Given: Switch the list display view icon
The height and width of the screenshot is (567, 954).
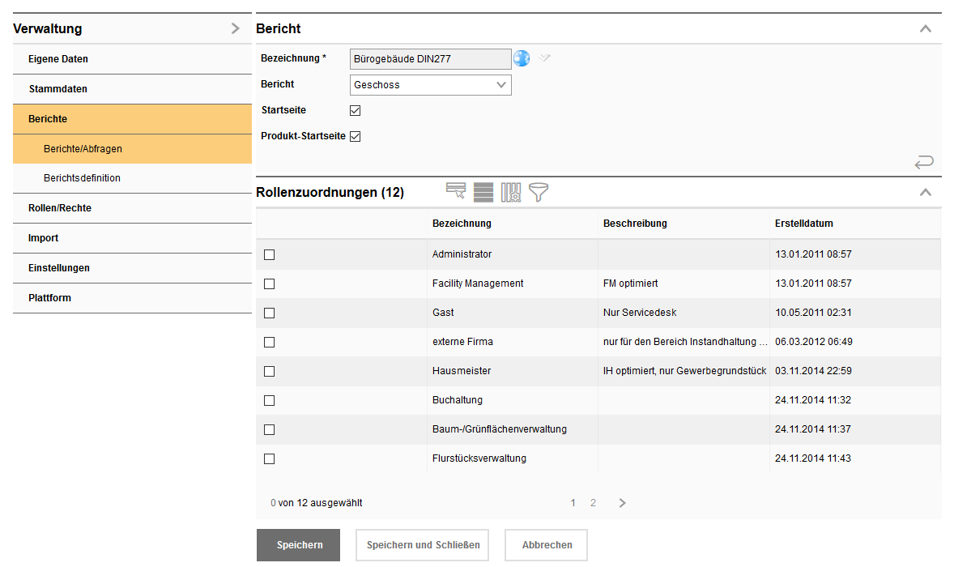Looking at the screenshot, I should point(483,191).
